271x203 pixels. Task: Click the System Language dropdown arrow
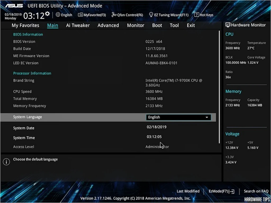click(207, 117)
